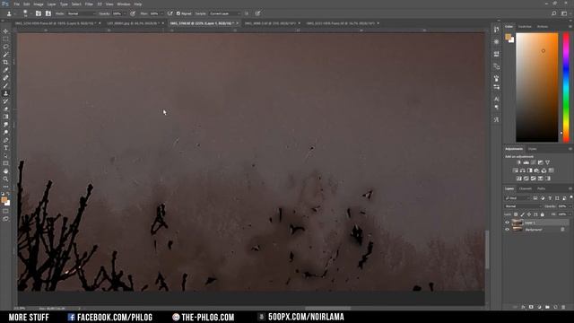Click the hue slider in Color panel
This screenshot has height=323, width=574.
(x=566, y=87)
